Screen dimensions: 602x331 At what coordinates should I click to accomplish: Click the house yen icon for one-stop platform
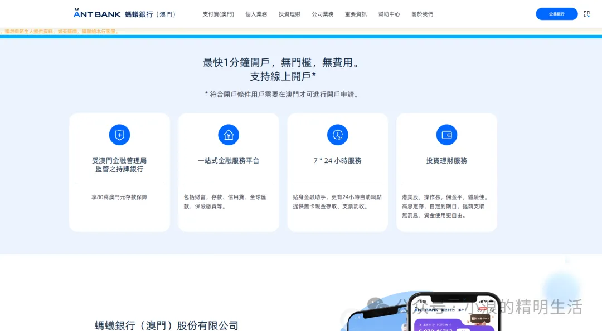click(x=229, y=135)
